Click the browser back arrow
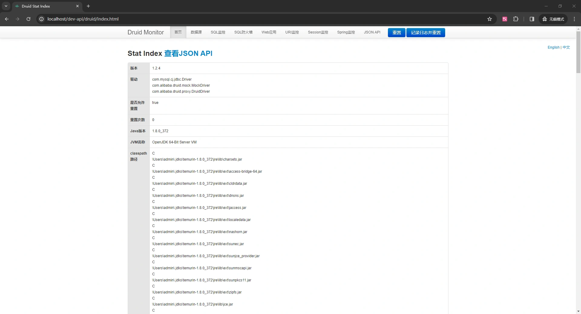The width and height of the screenshot is (581, 314). tap(7, 19)
